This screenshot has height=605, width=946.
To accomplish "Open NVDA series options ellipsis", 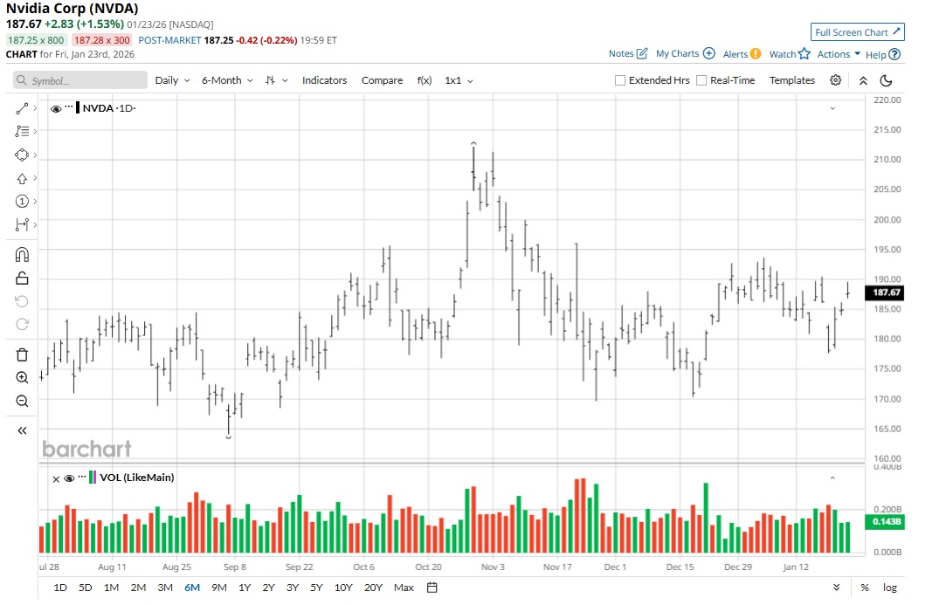I will [69, 107].
